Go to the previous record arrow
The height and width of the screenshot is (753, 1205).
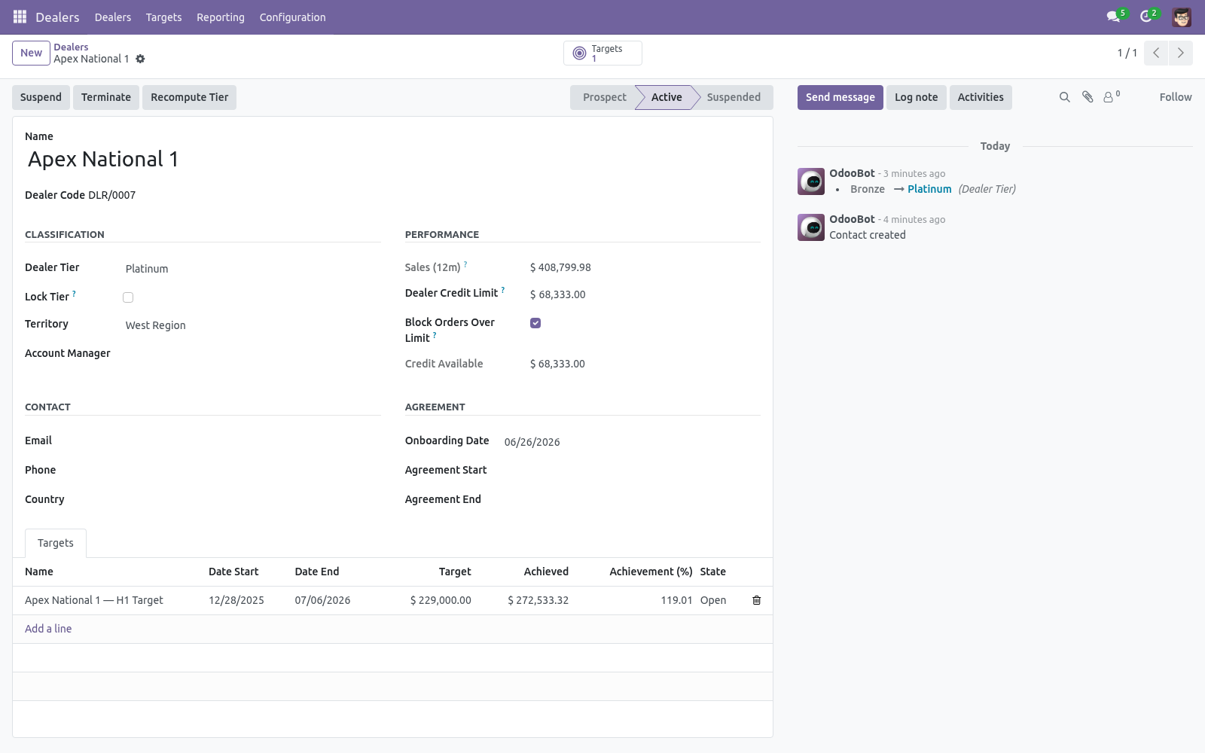click(x=1156, y=53)
